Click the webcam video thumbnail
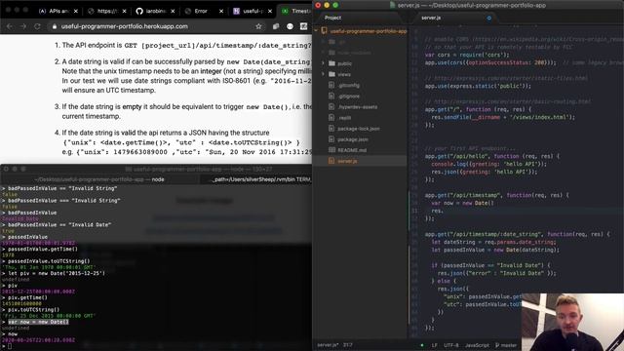624x351 pixels. pos(572,322)
